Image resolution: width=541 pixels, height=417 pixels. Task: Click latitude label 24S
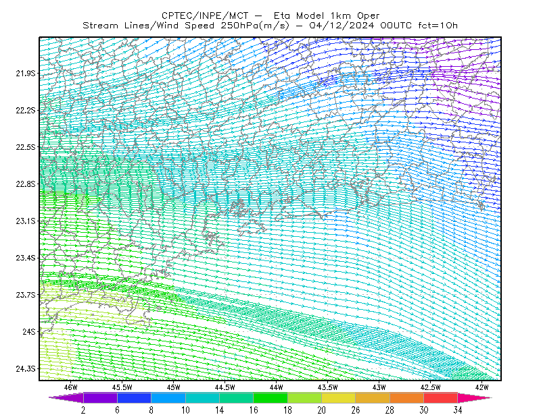(x=28, y=331)
